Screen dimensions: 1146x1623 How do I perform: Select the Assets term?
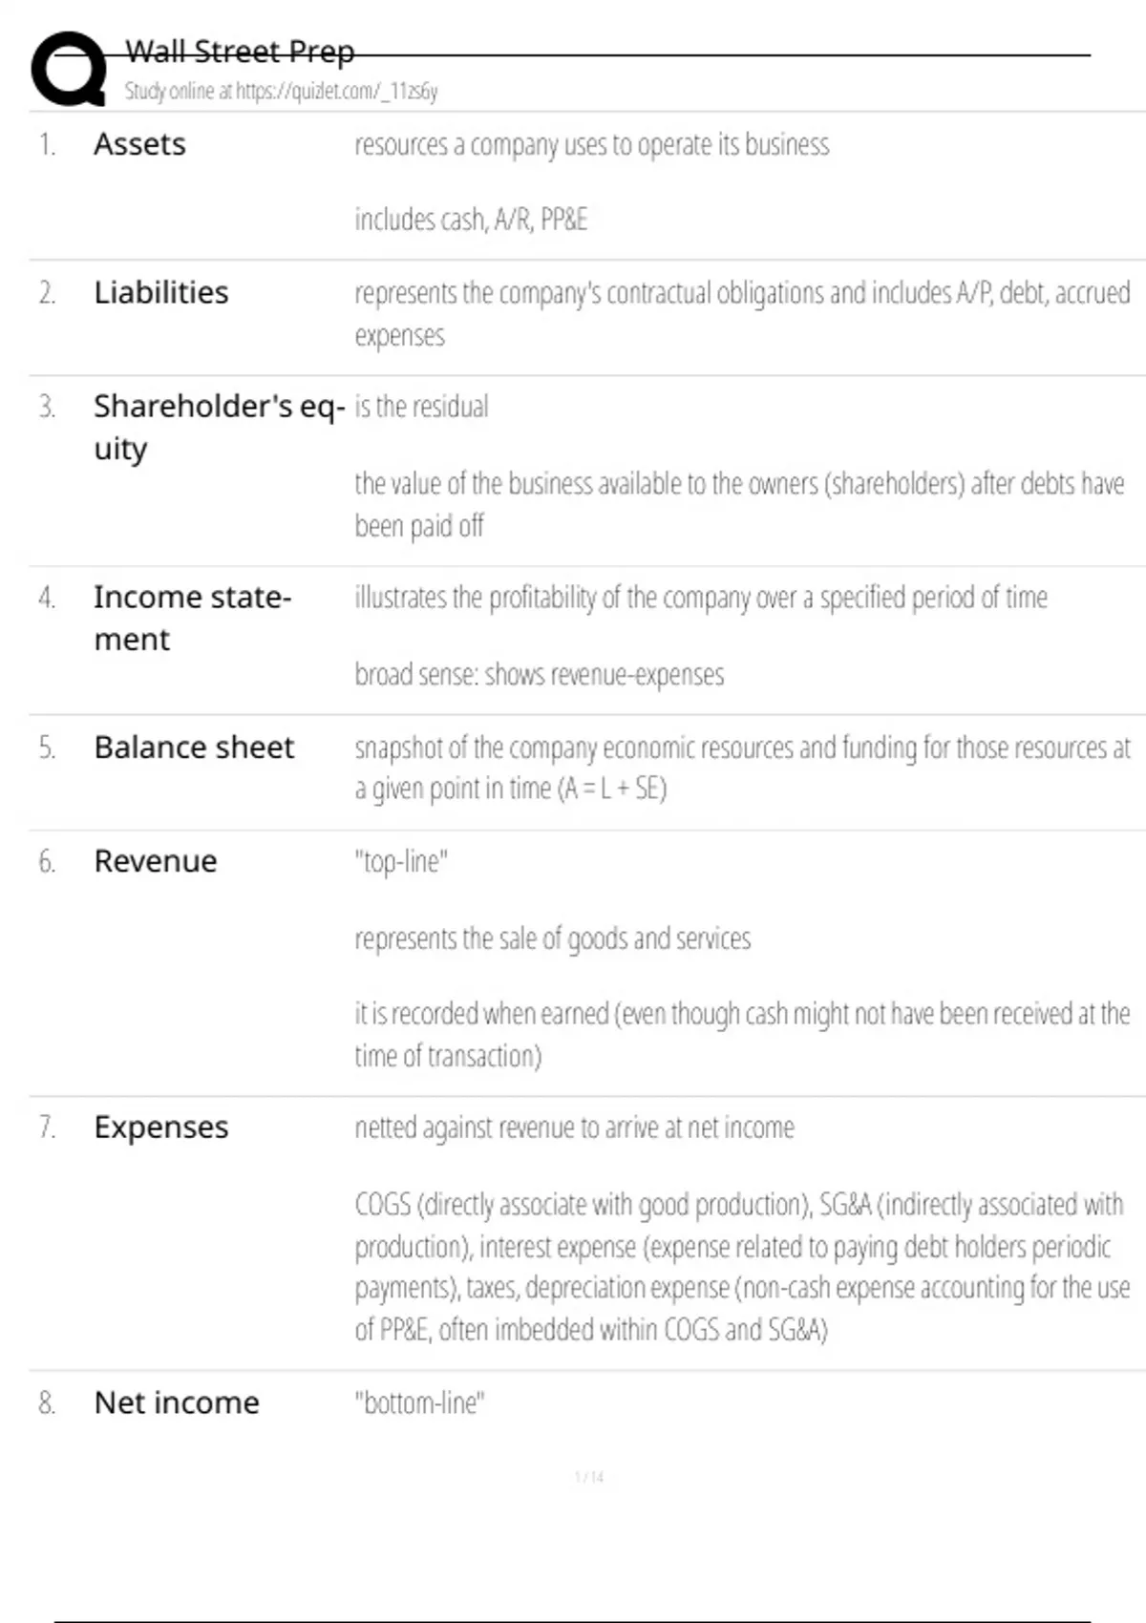coord(139,144)
